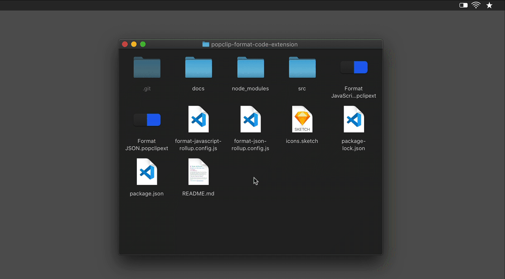Image resolution: width=505 pixels, height=279 pixels.
Task: Click the window title "popclip-format-code-extension"
Action: (x=254, y=44)
